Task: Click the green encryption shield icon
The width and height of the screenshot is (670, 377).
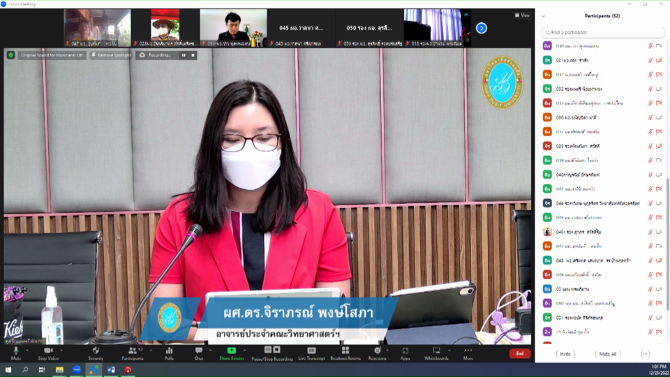Action: pyautogui.click(x=10, y=55)
